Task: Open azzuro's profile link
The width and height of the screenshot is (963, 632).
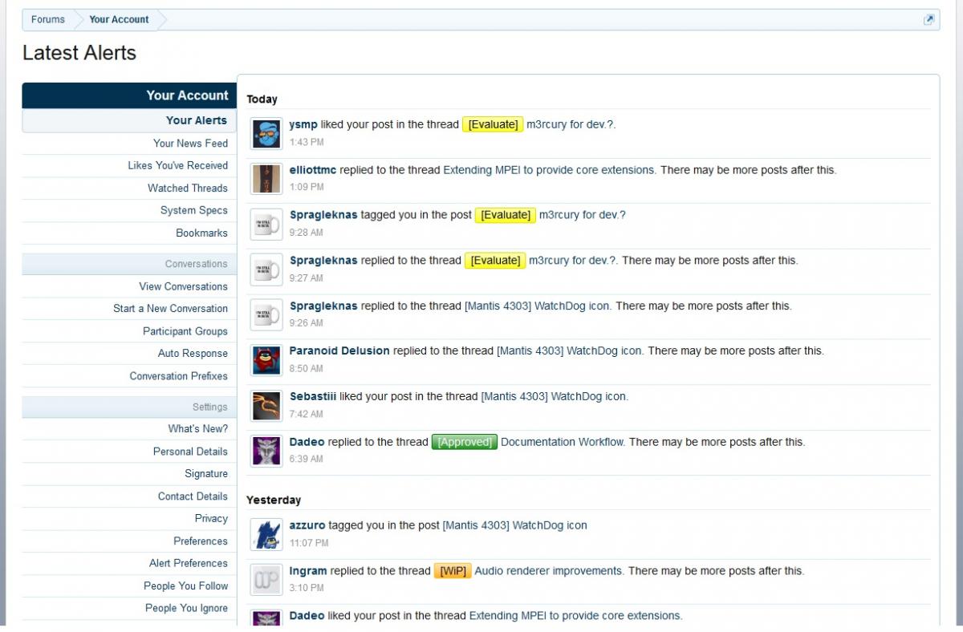Action: 307,526
